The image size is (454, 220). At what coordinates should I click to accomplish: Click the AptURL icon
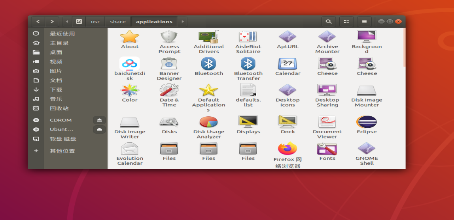pyautogui.click(x=288, y=37)
